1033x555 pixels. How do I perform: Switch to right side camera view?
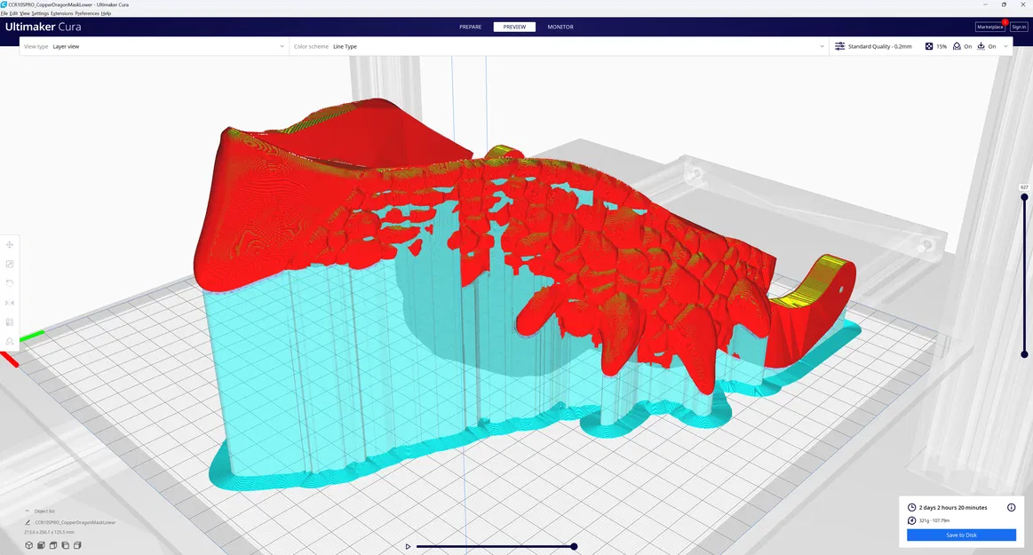(x=77, y=545)
